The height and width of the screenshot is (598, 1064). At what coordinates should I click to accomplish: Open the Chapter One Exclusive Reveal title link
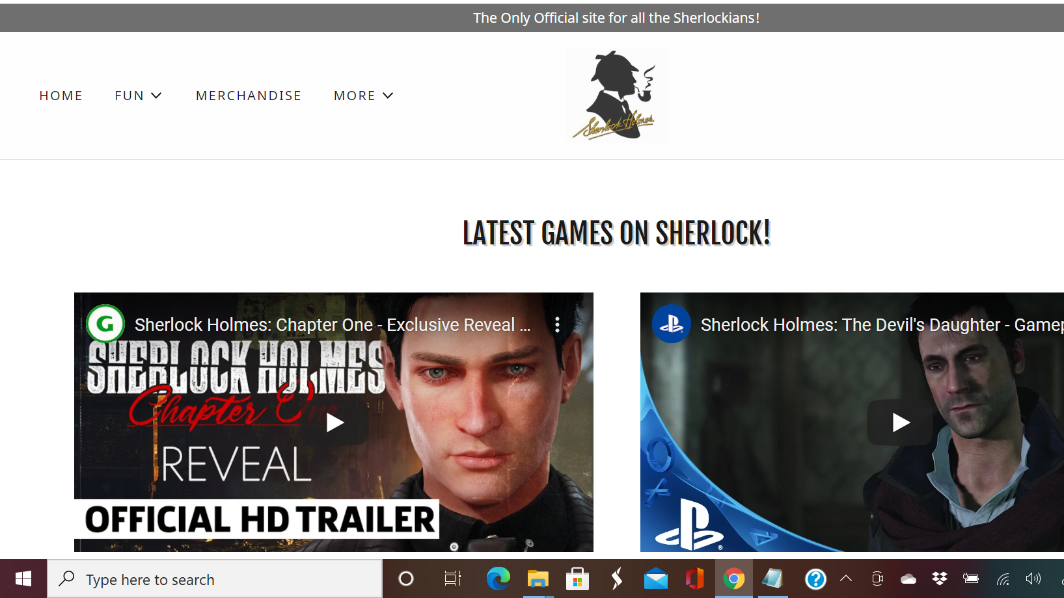333,324
